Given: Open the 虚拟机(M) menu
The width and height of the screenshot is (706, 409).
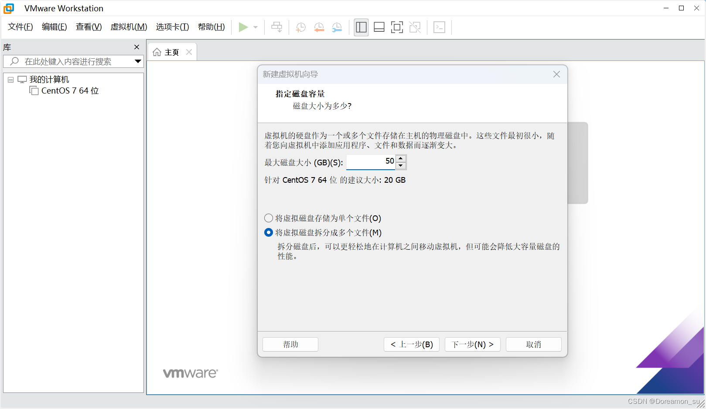Looking at the screenshot, I should pyautogui.click(x=129, y=27).
